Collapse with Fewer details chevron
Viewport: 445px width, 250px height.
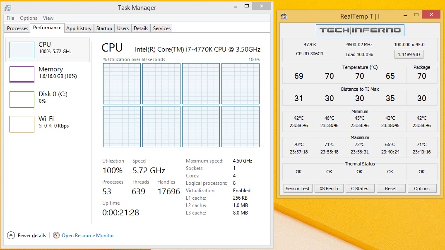11,235
